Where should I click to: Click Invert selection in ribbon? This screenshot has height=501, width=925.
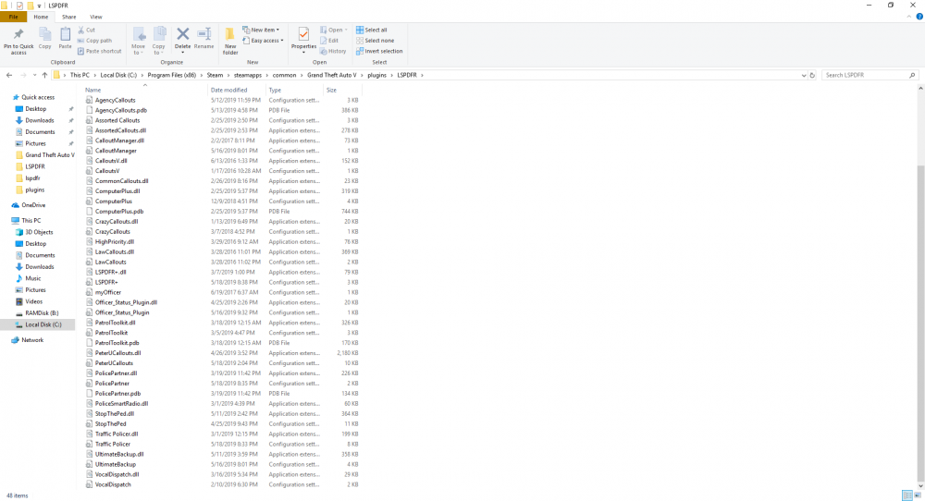[379, 51]
